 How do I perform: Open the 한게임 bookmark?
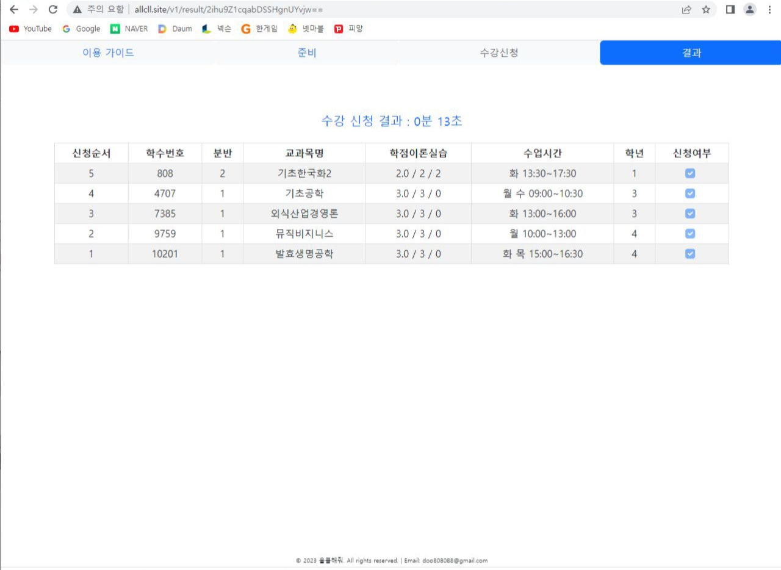tap(259, 29)
